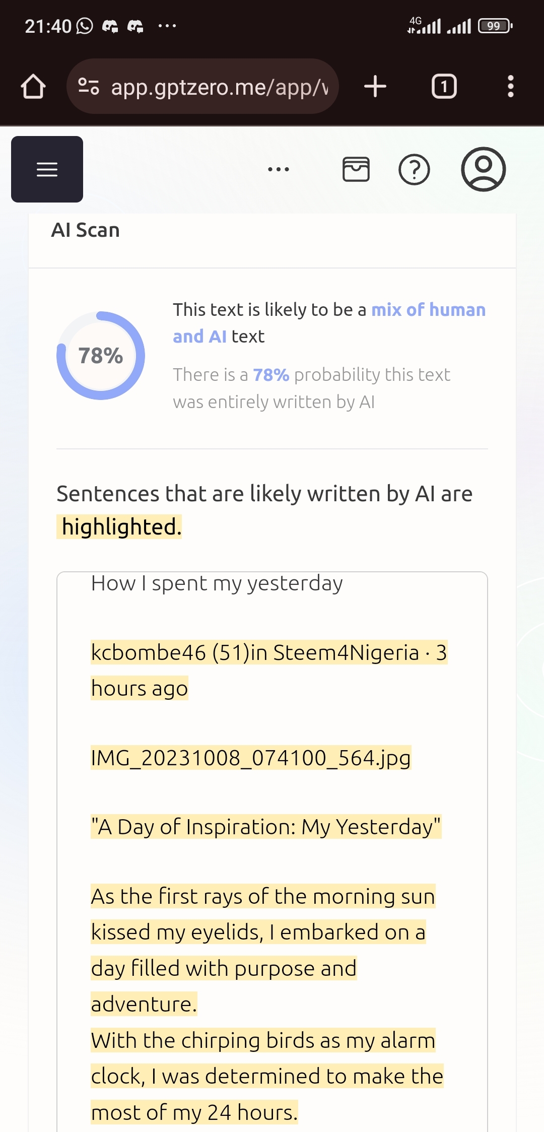Tap the WhatsApp notification icon in status bar
The width and height of the screenshot is (544, 1132).
85,26
